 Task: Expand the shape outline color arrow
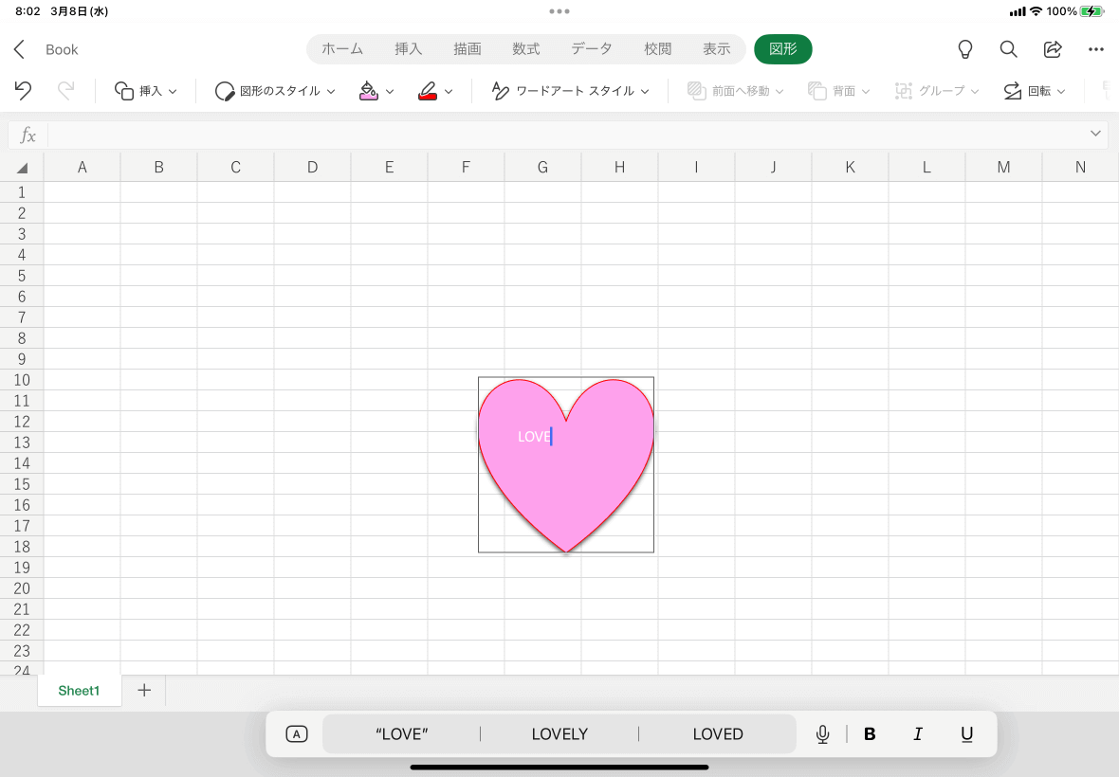pyautogui.click(x=449, y=91)
